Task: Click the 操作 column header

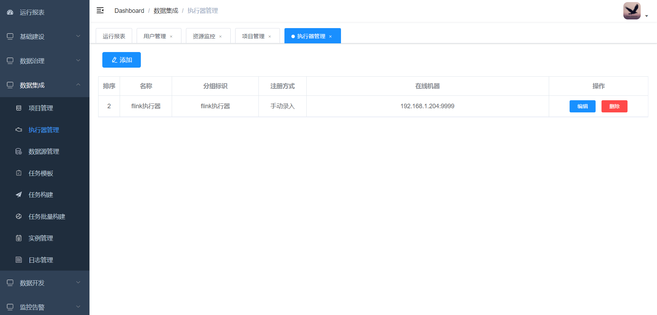Action: [598, 86]
